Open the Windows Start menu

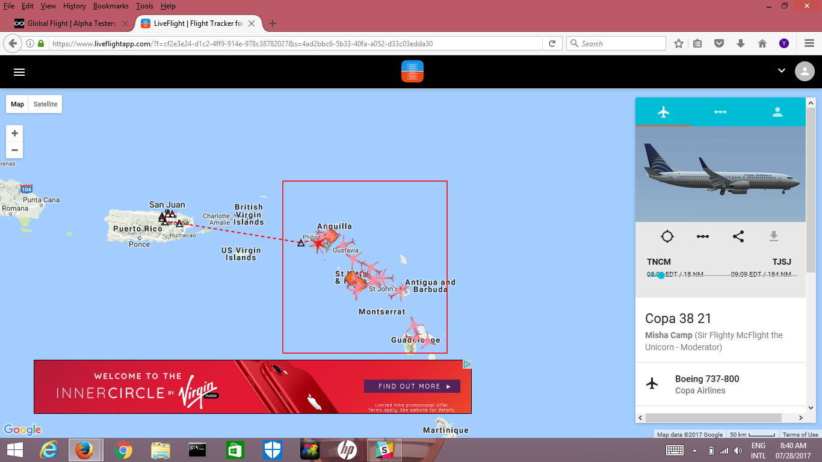[15, 450]
